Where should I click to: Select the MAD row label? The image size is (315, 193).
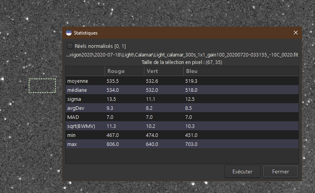point(73,117)
